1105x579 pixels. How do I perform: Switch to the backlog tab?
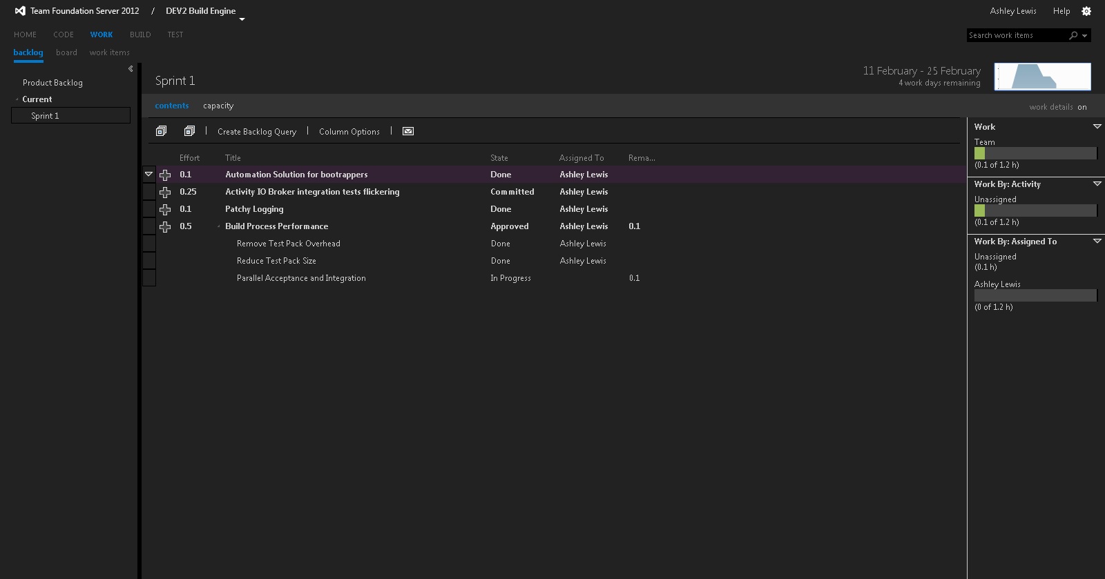[28, 52]
